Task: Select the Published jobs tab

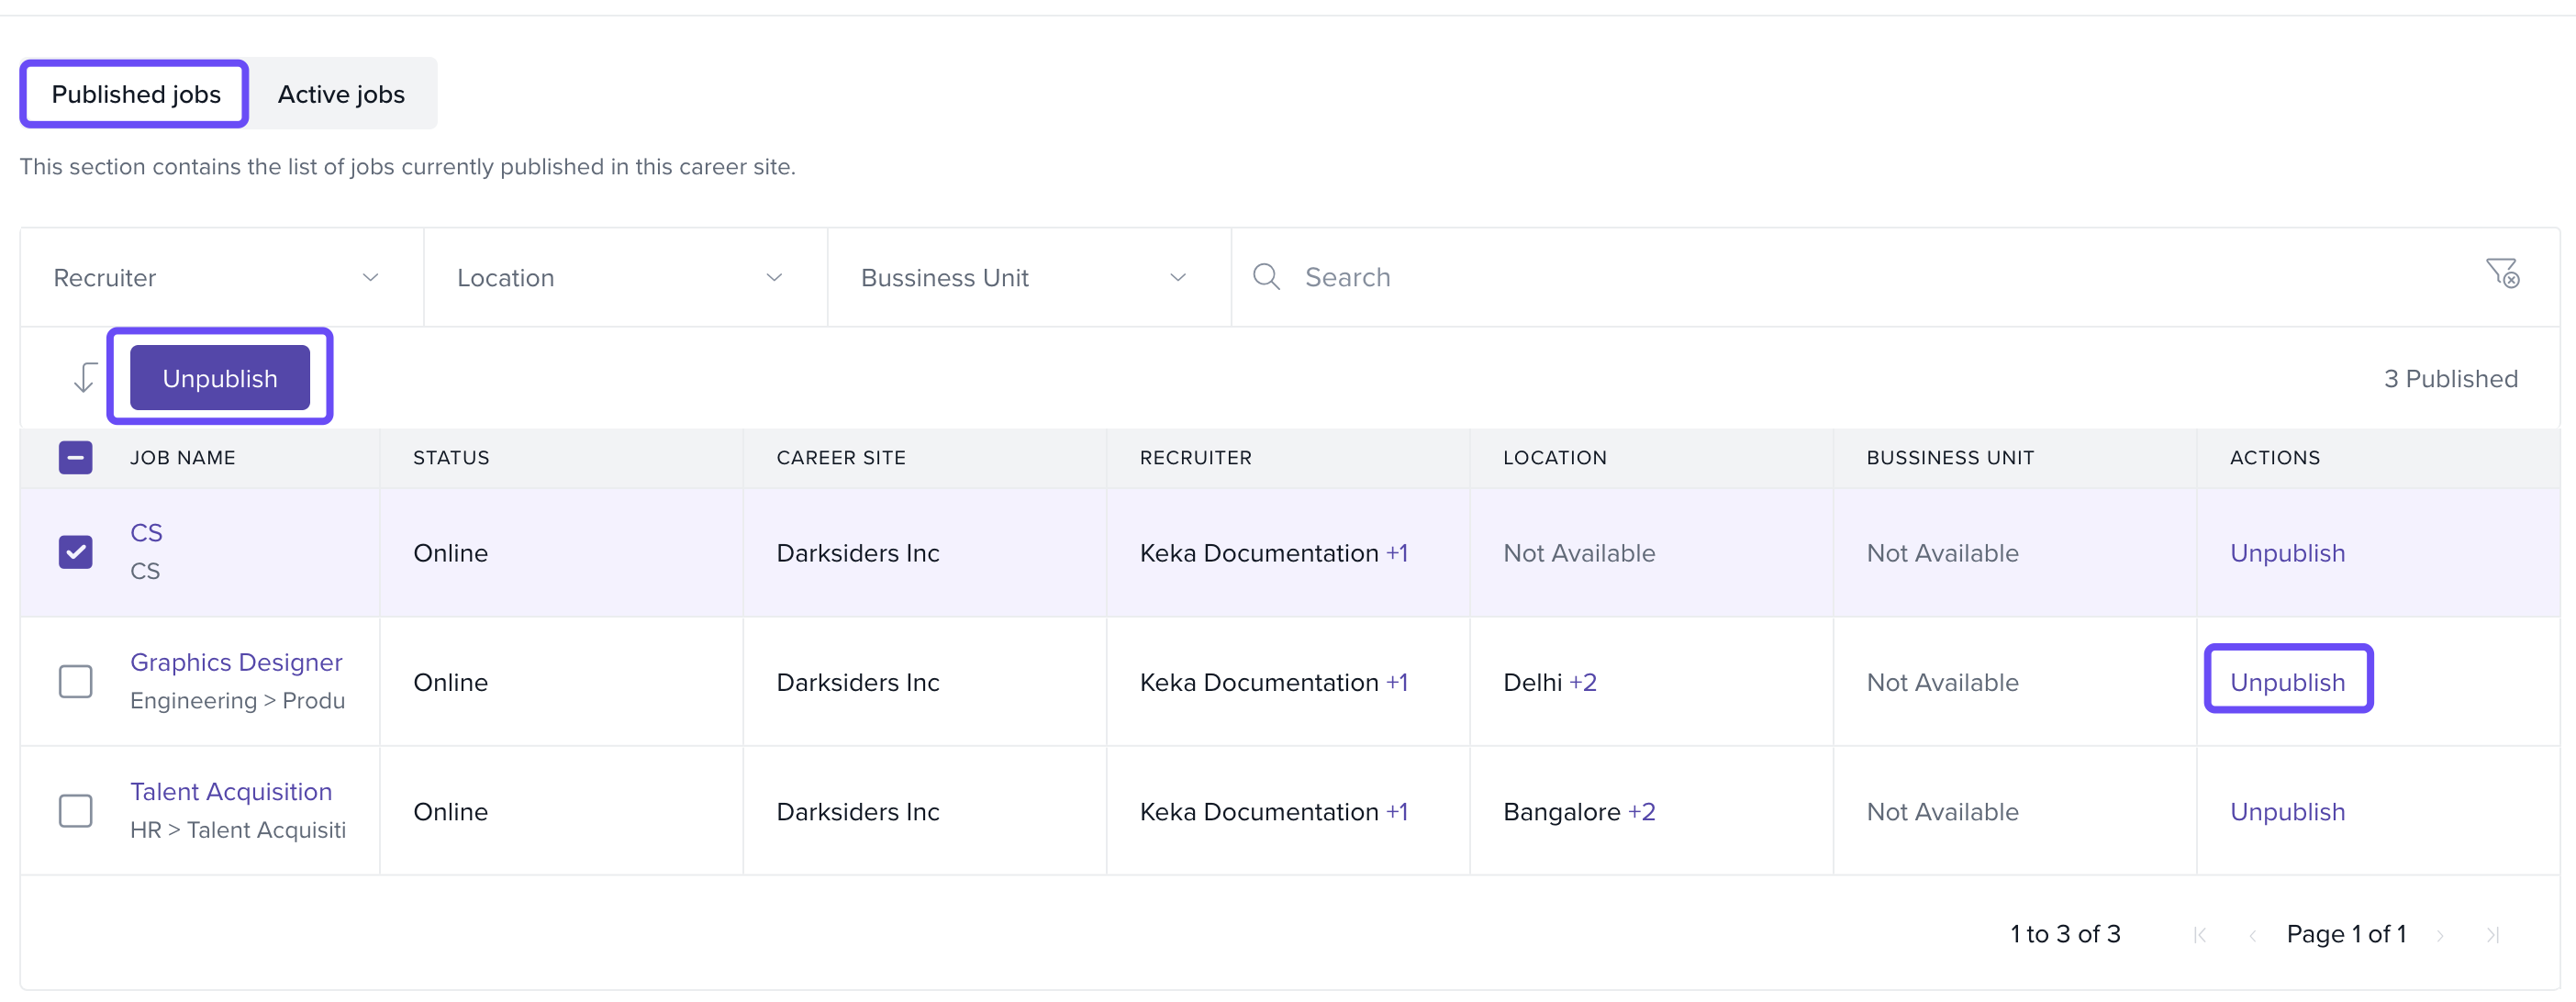Action: click(136, 94)
